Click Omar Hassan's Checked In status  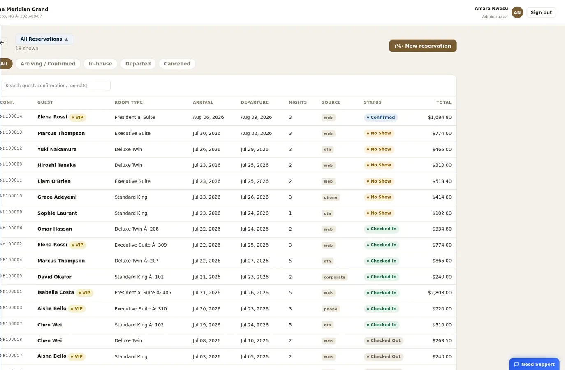(x=382, y=229)
